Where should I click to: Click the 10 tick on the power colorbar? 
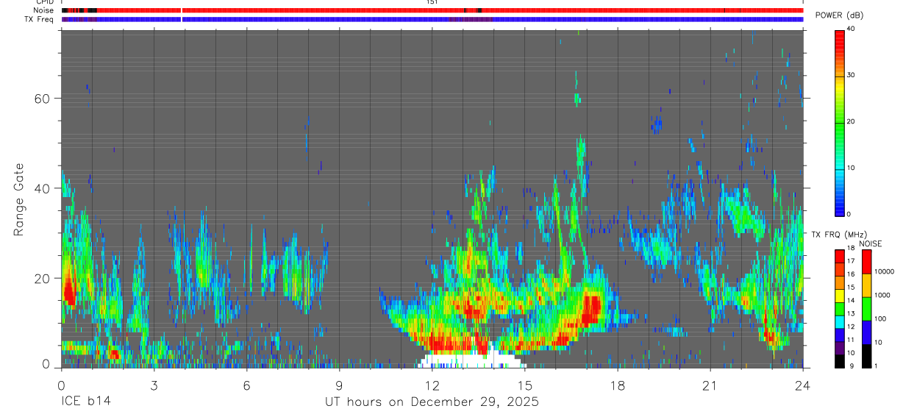[x=851, y=168]
